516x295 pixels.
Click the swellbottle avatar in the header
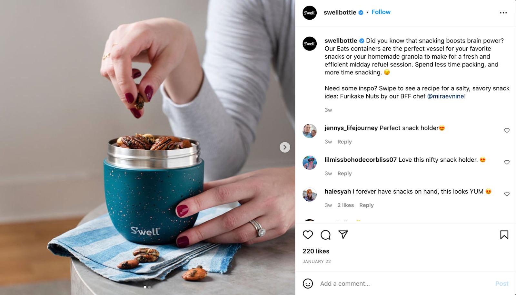pyautogui.click(x=310, y=13)
